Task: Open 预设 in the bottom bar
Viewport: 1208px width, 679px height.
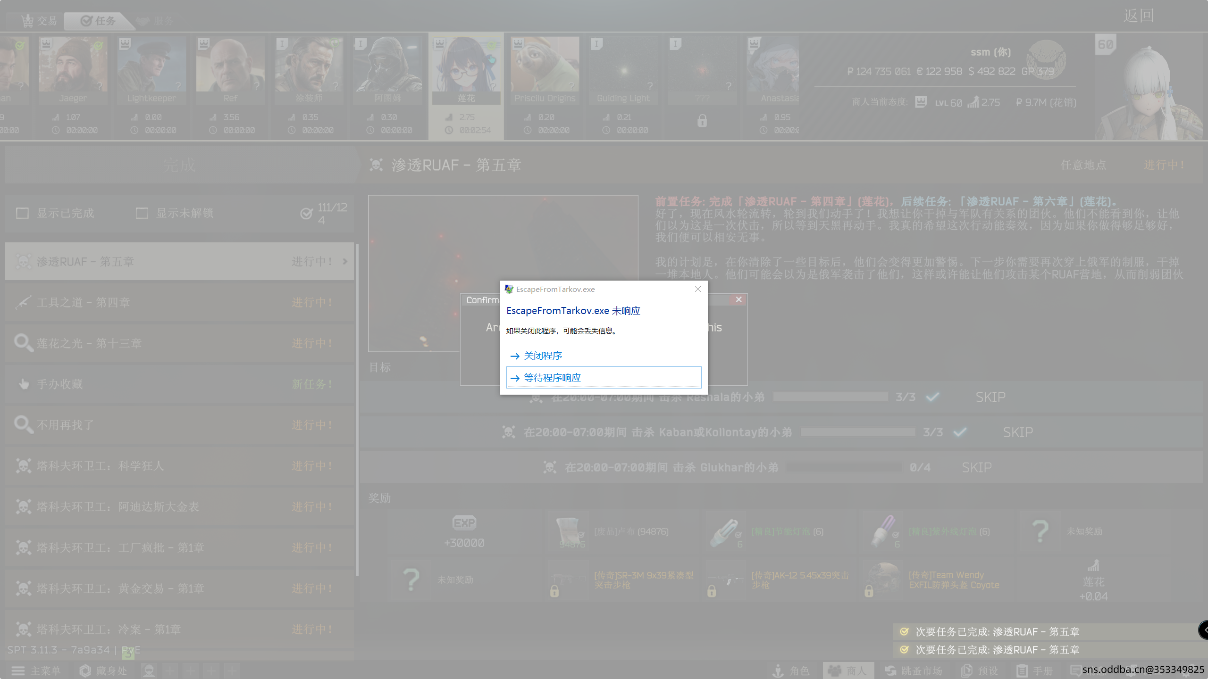Action: (980, 671)
